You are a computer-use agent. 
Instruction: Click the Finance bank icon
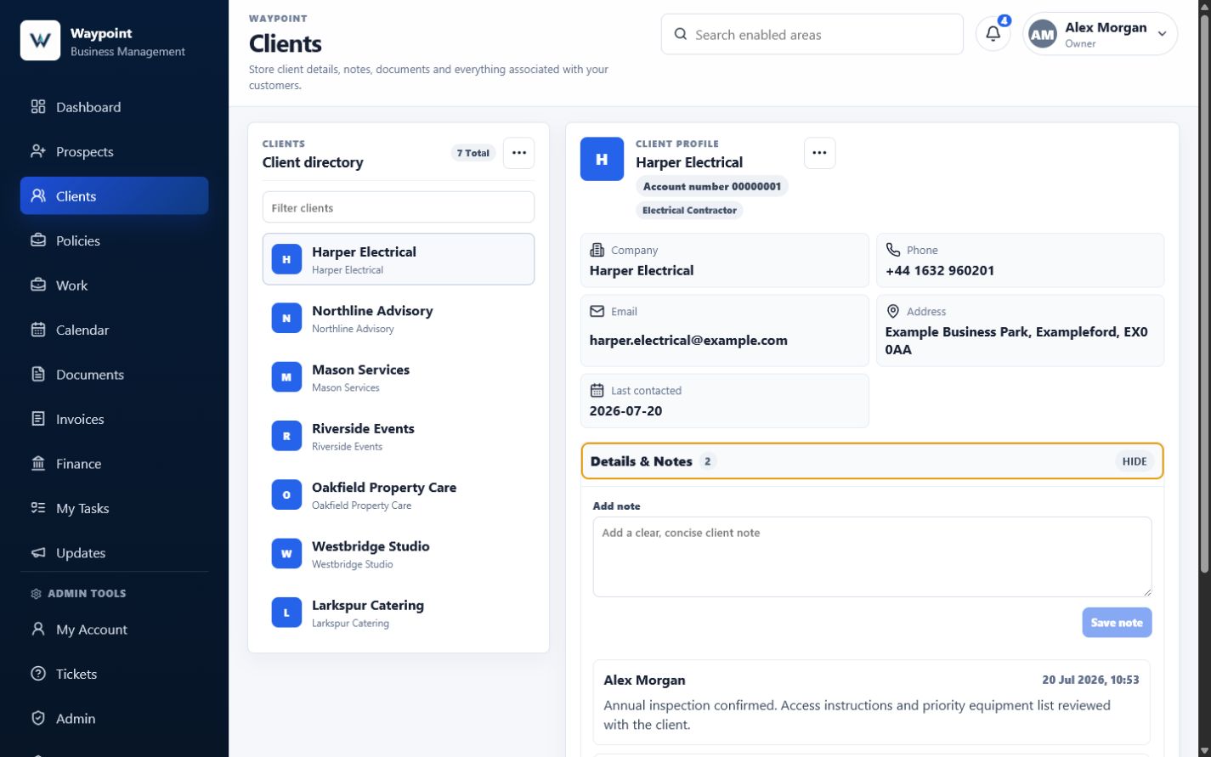[38, 463]
